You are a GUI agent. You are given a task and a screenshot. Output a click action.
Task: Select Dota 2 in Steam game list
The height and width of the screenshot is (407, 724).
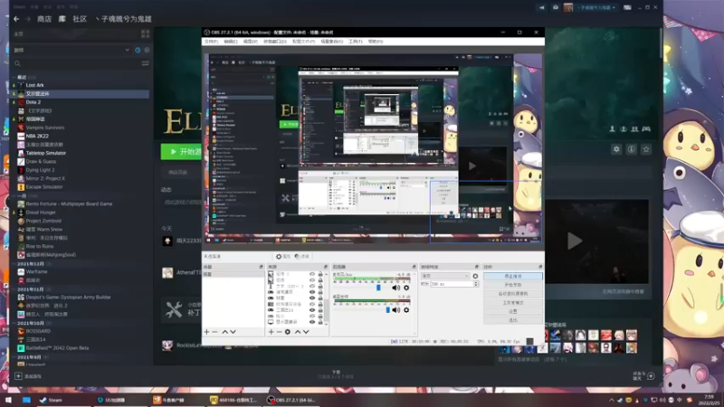tap(33, 102)
